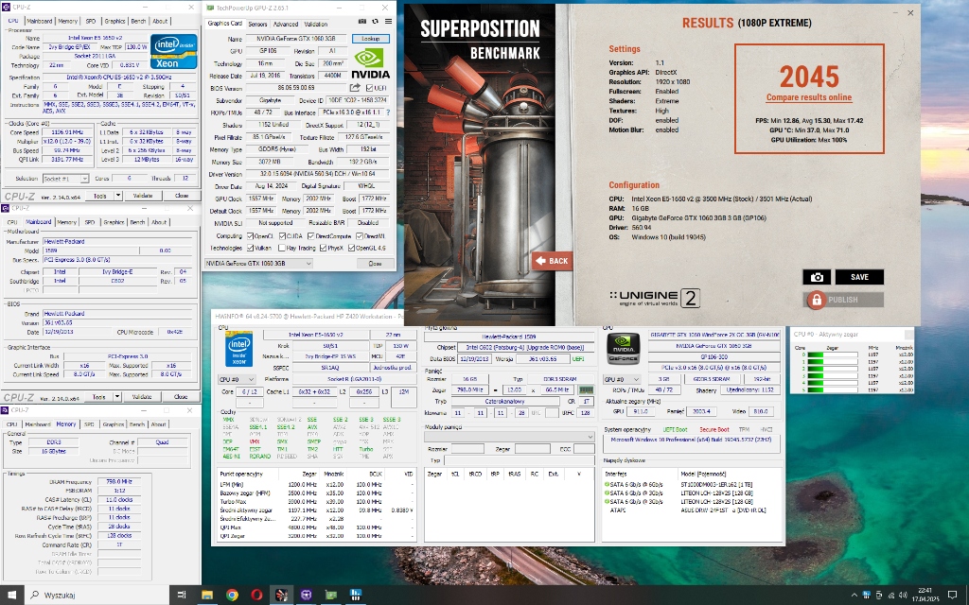Open Opera browser from the taskbar

coord(256,595)
